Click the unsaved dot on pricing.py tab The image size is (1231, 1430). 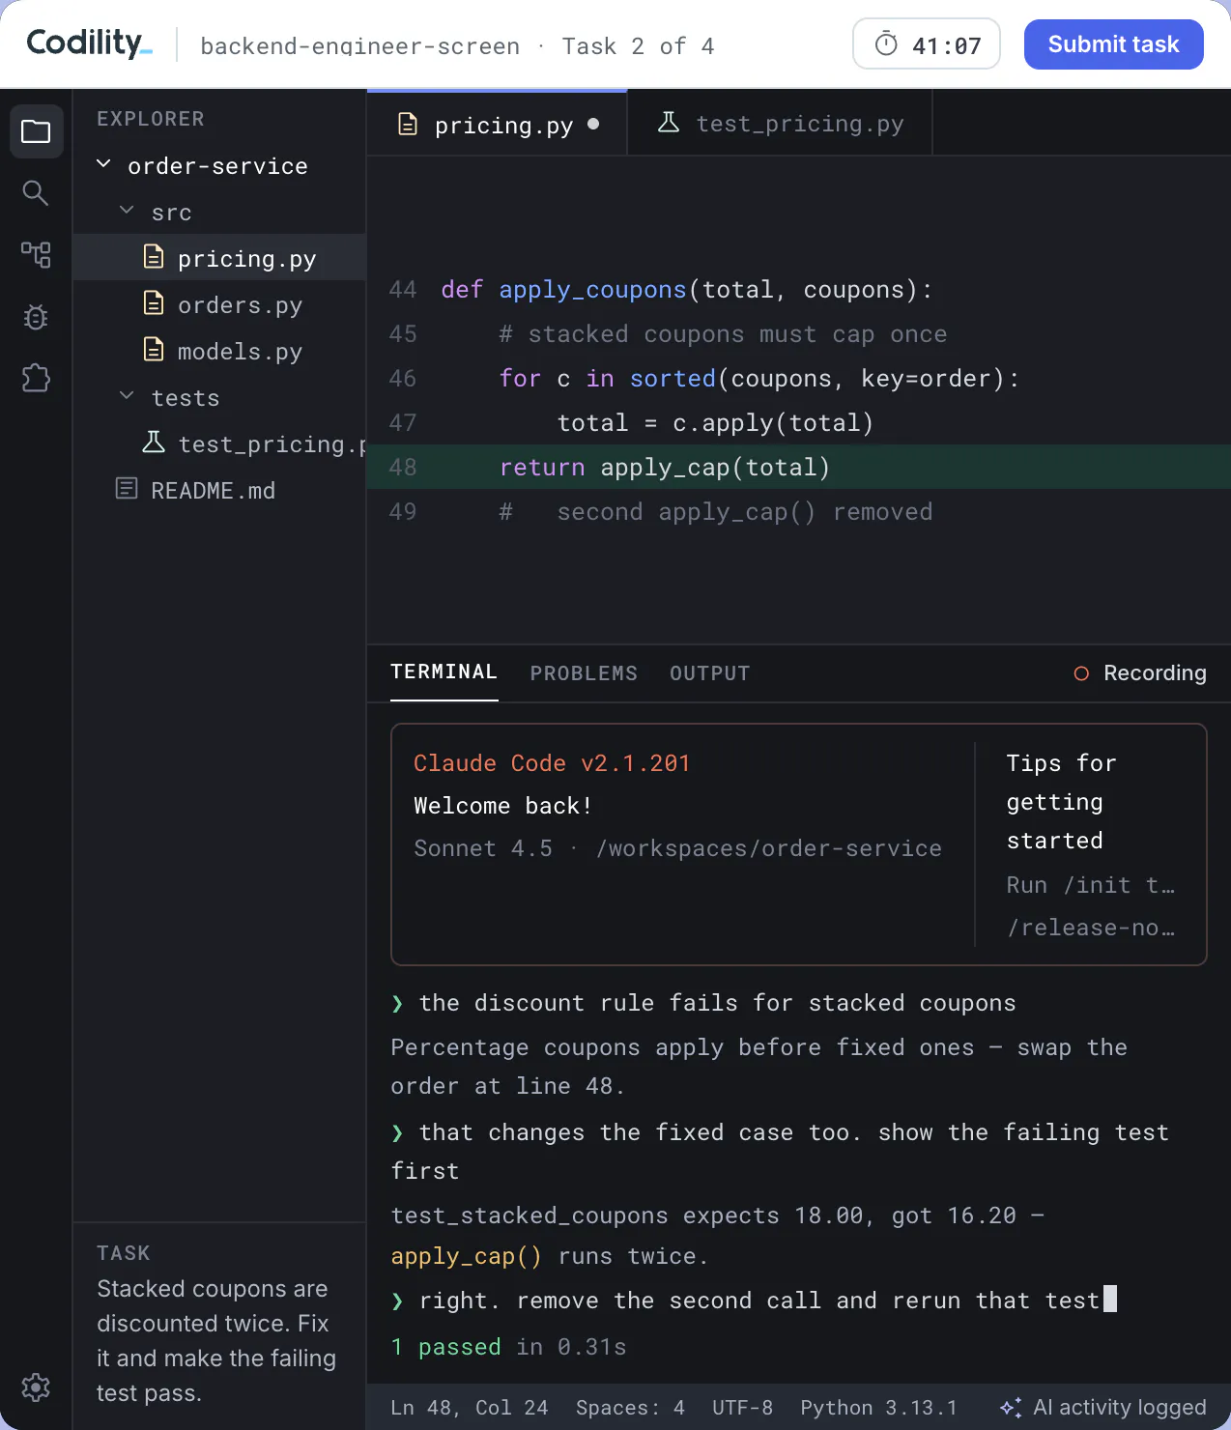click(593, 124)
